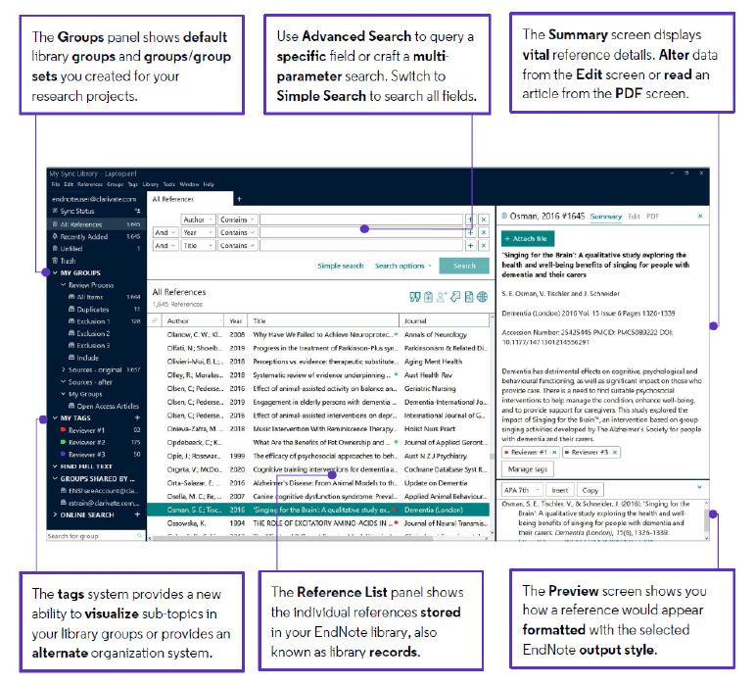The width and height of the screenshot is (755, 685).
Task: Switch to the Edit tab
Action: [x=635, y=216]
